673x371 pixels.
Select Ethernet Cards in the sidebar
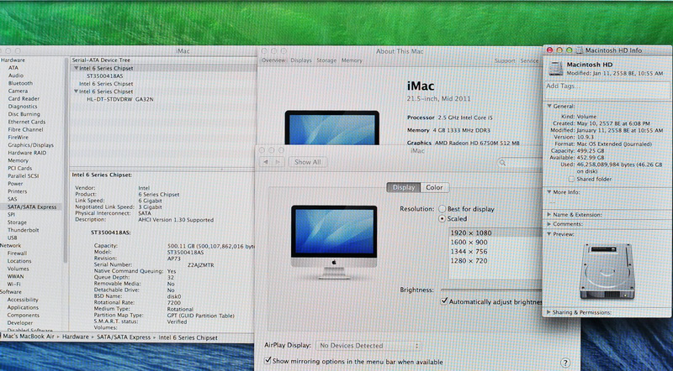click(x=27, y=122)
